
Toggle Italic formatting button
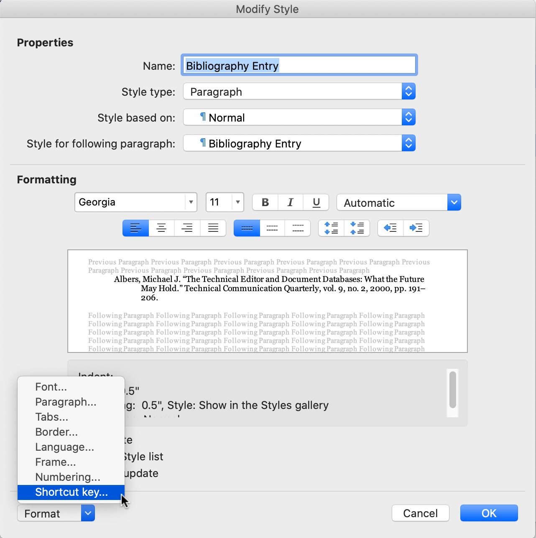click(290, 203)
